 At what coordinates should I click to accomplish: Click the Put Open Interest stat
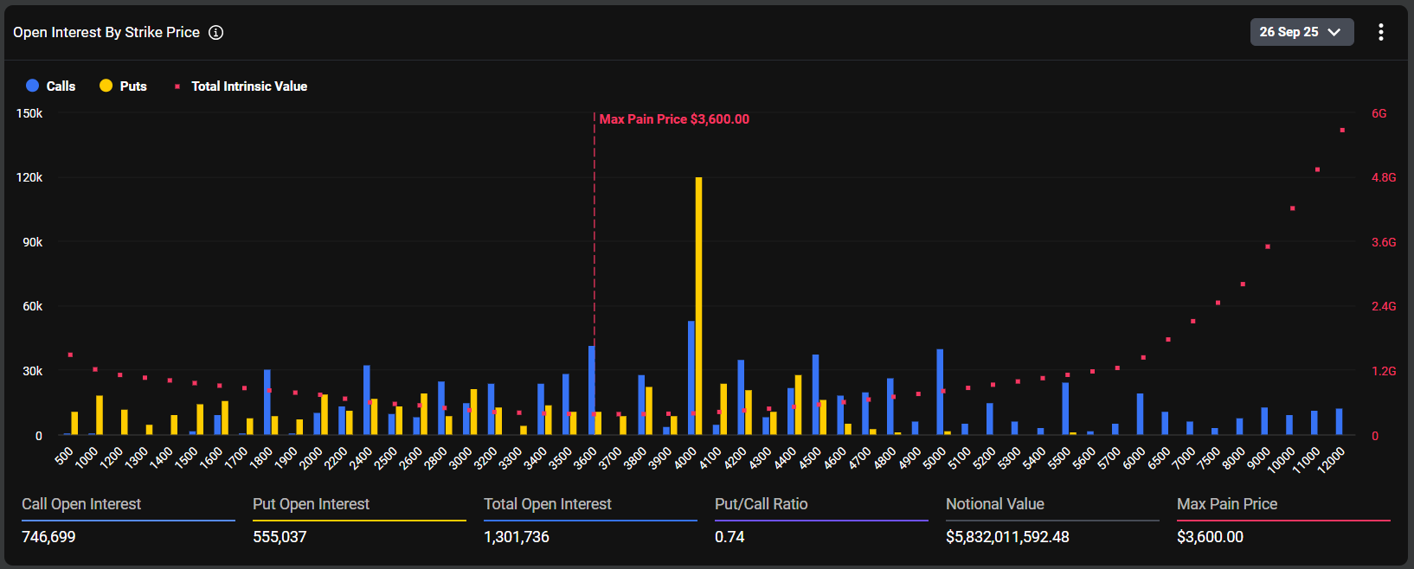[311, 504]
